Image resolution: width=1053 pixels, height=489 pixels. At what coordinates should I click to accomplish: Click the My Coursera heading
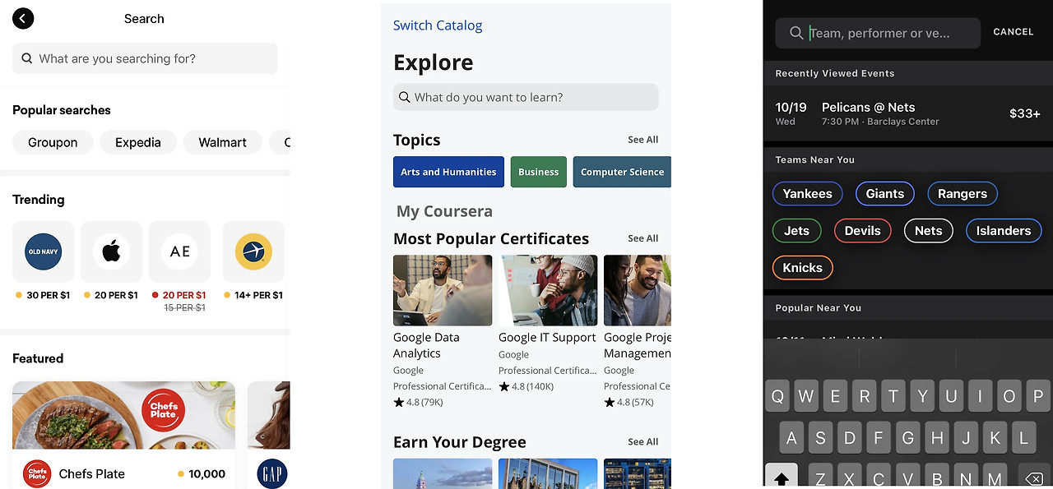pyautogui.click(x=444, y=211)
